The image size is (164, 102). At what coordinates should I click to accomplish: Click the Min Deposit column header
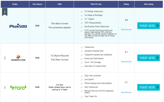click(x=37, y=4)
